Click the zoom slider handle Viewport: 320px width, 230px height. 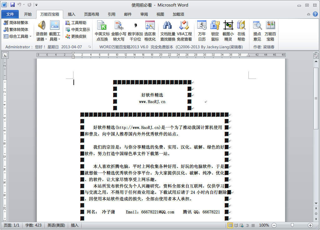point(292,225)
